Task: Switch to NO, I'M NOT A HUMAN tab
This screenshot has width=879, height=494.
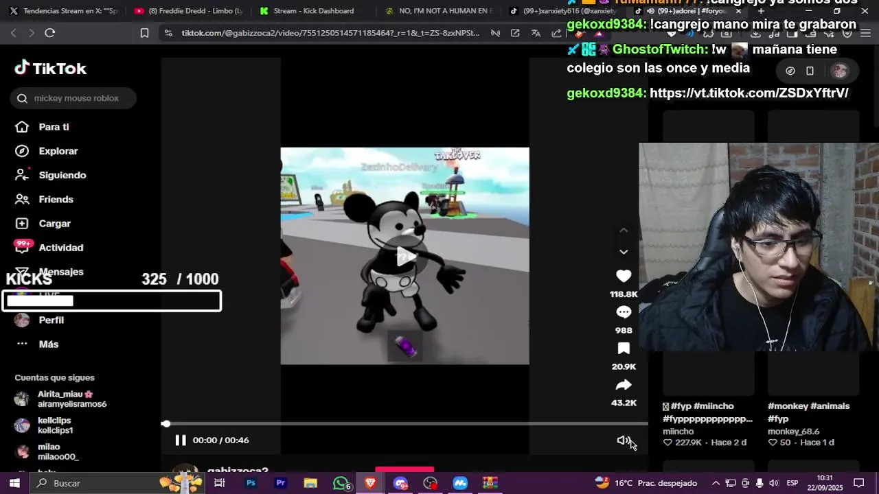Action: 438,11
